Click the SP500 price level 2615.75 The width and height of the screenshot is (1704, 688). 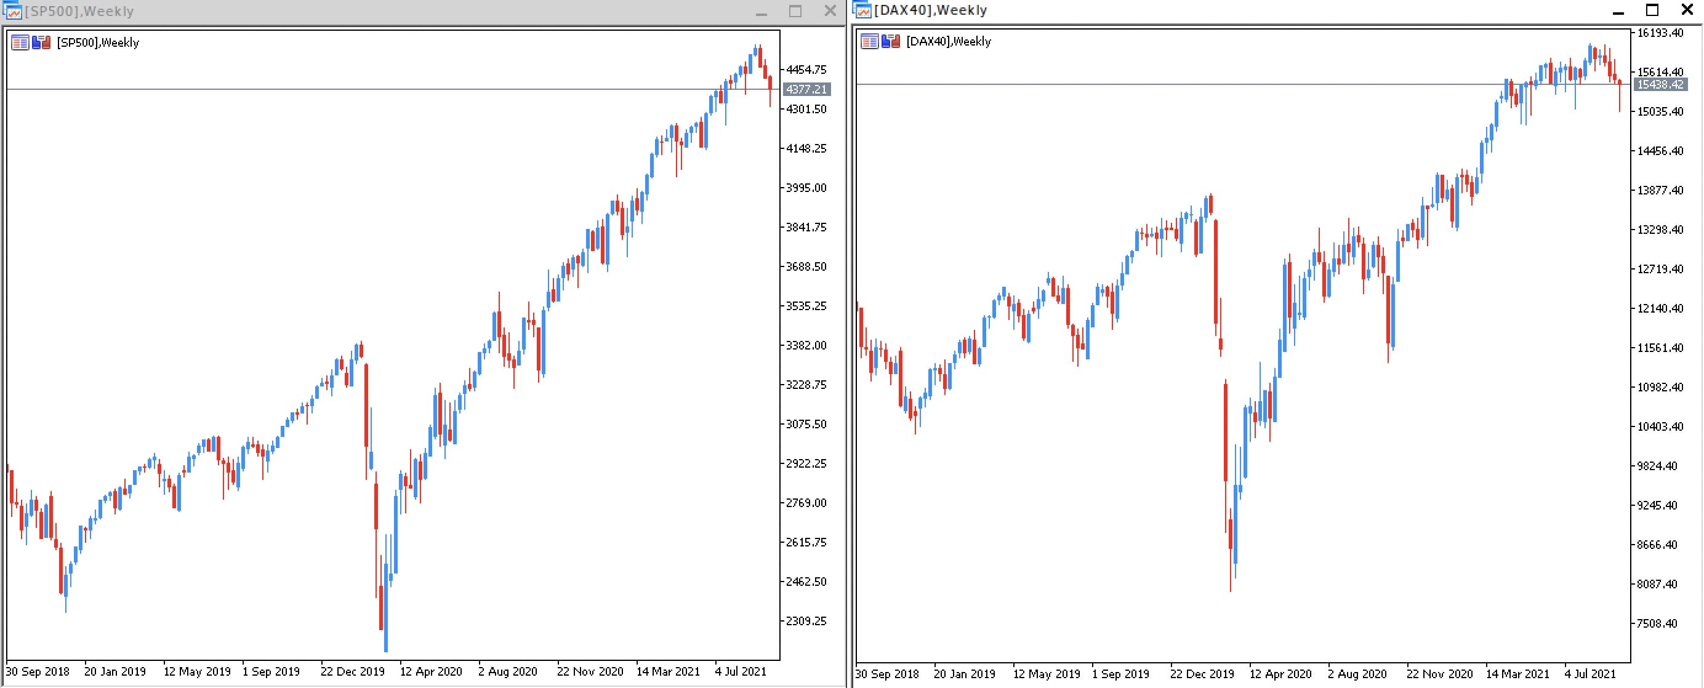(806, 543)
